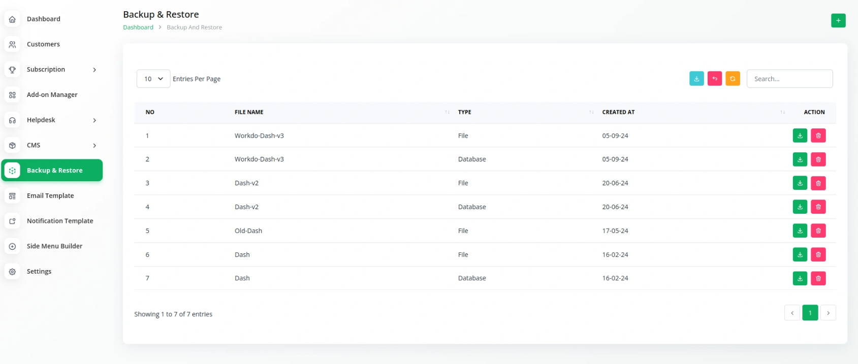Open the Side Menu Builder item
858x364 pixels.
54,246
